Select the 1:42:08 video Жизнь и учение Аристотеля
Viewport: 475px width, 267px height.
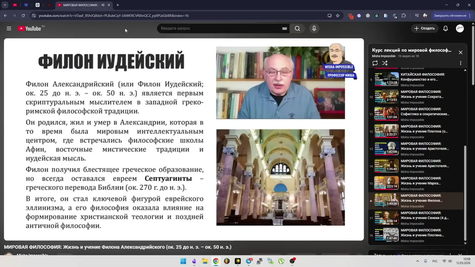coord(416,149)
